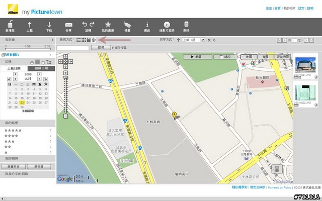Select calendar record view radio button
The width and height of the screenshot is (322, 201).
pos(32,62)
